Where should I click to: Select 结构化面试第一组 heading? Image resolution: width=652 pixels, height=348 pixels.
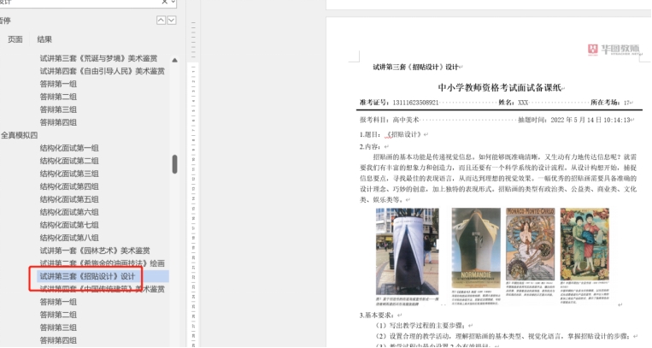(69, 148)
